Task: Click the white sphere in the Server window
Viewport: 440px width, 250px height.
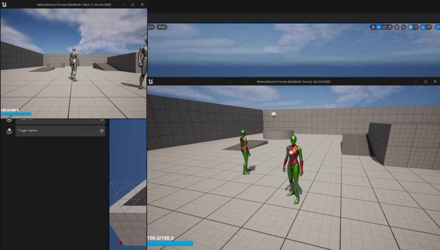Action: tap(274, 114)
